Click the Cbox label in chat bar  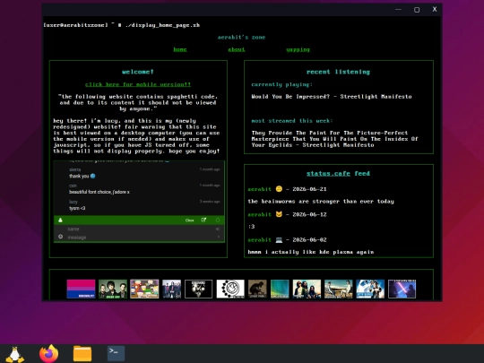pos(189,220)
